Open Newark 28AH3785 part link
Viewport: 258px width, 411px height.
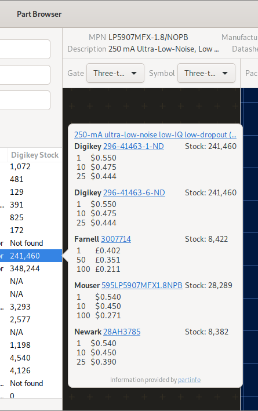click(122, 332)
